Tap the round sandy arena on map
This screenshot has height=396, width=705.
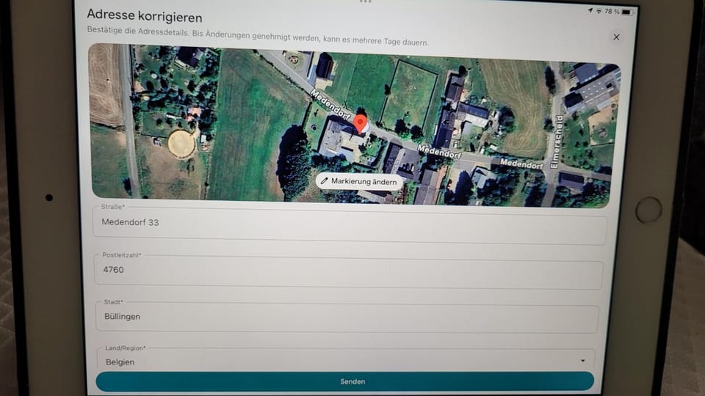pyautogui.click(x=181, y=144)
